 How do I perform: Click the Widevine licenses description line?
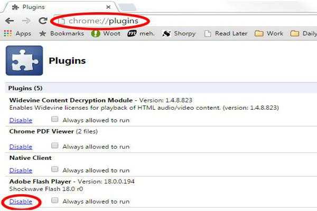[x=144, y=108]
